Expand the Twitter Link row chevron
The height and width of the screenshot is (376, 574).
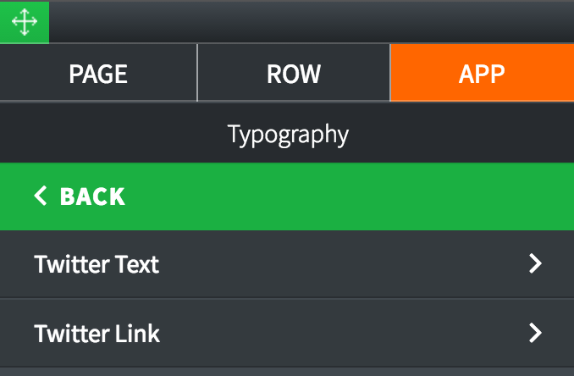(534, 333)
